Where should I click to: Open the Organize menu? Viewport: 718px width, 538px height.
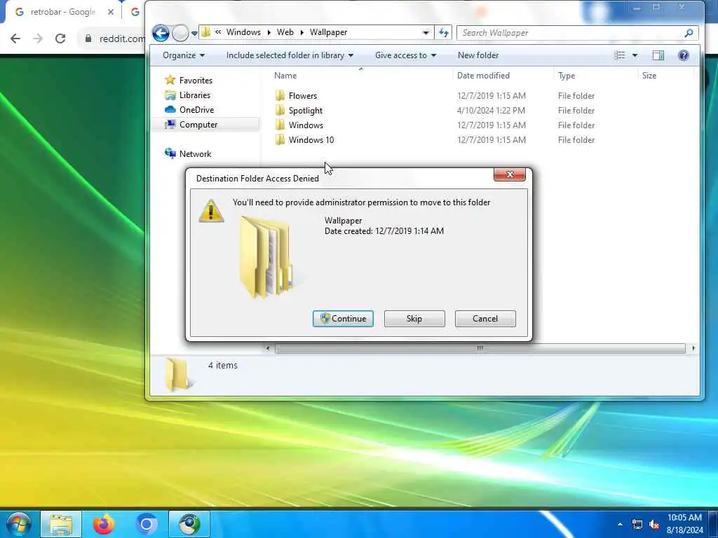pyautogui.click(x=184, y=55)
